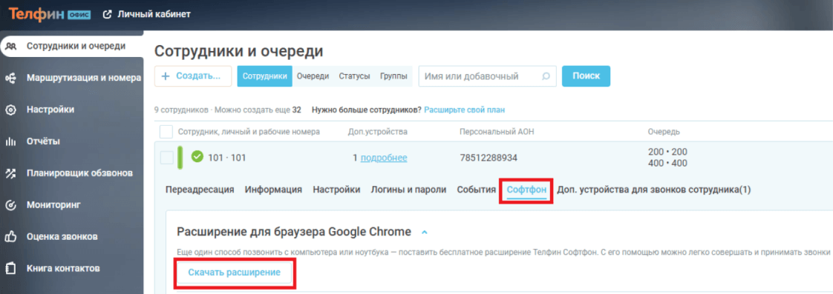Open the Планировщик обзвонов icon
Viewport: 833px width, 294px height.
(10, 173)
